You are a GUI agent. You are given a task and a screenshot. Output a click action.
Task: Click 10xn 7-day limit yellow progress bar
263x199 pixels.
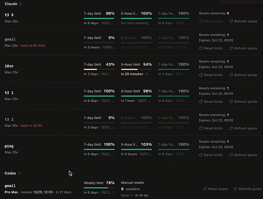99,69
